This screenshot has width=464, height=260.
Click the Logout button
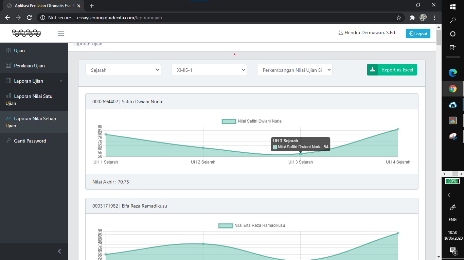click(x=418, y=34)
